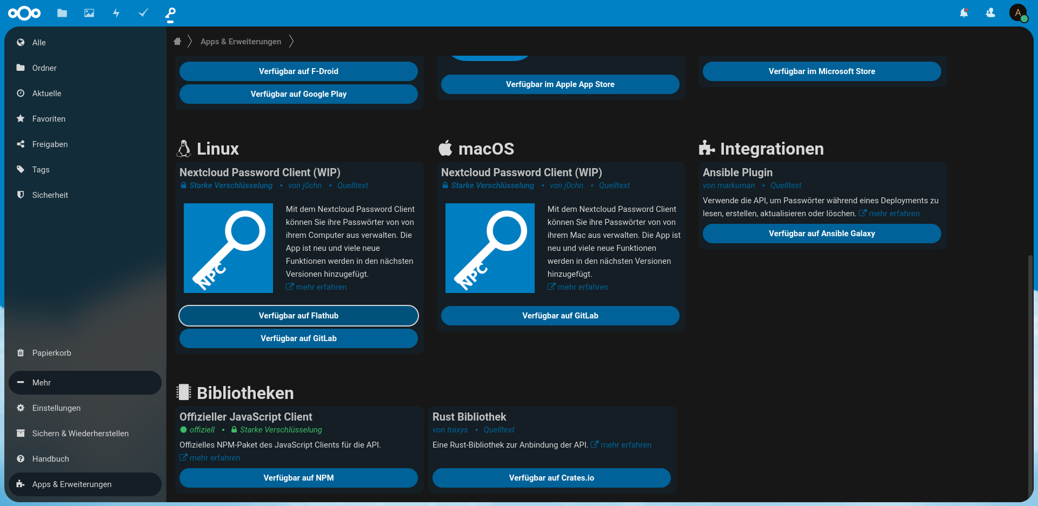Click the Sicherheit shield icon
Viewport: 1038px width, 506px height.
click(x=21, y=195)
